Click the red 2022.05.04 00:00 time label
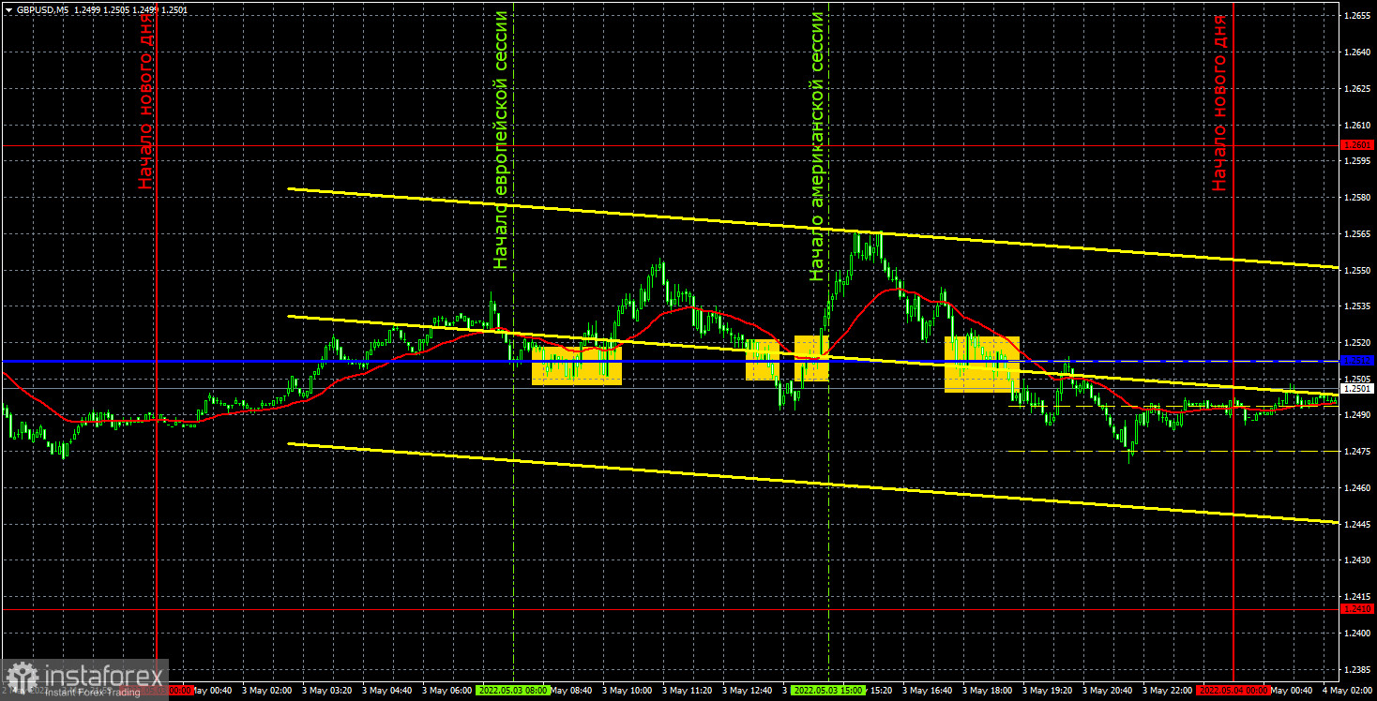 click(1233, 690)
